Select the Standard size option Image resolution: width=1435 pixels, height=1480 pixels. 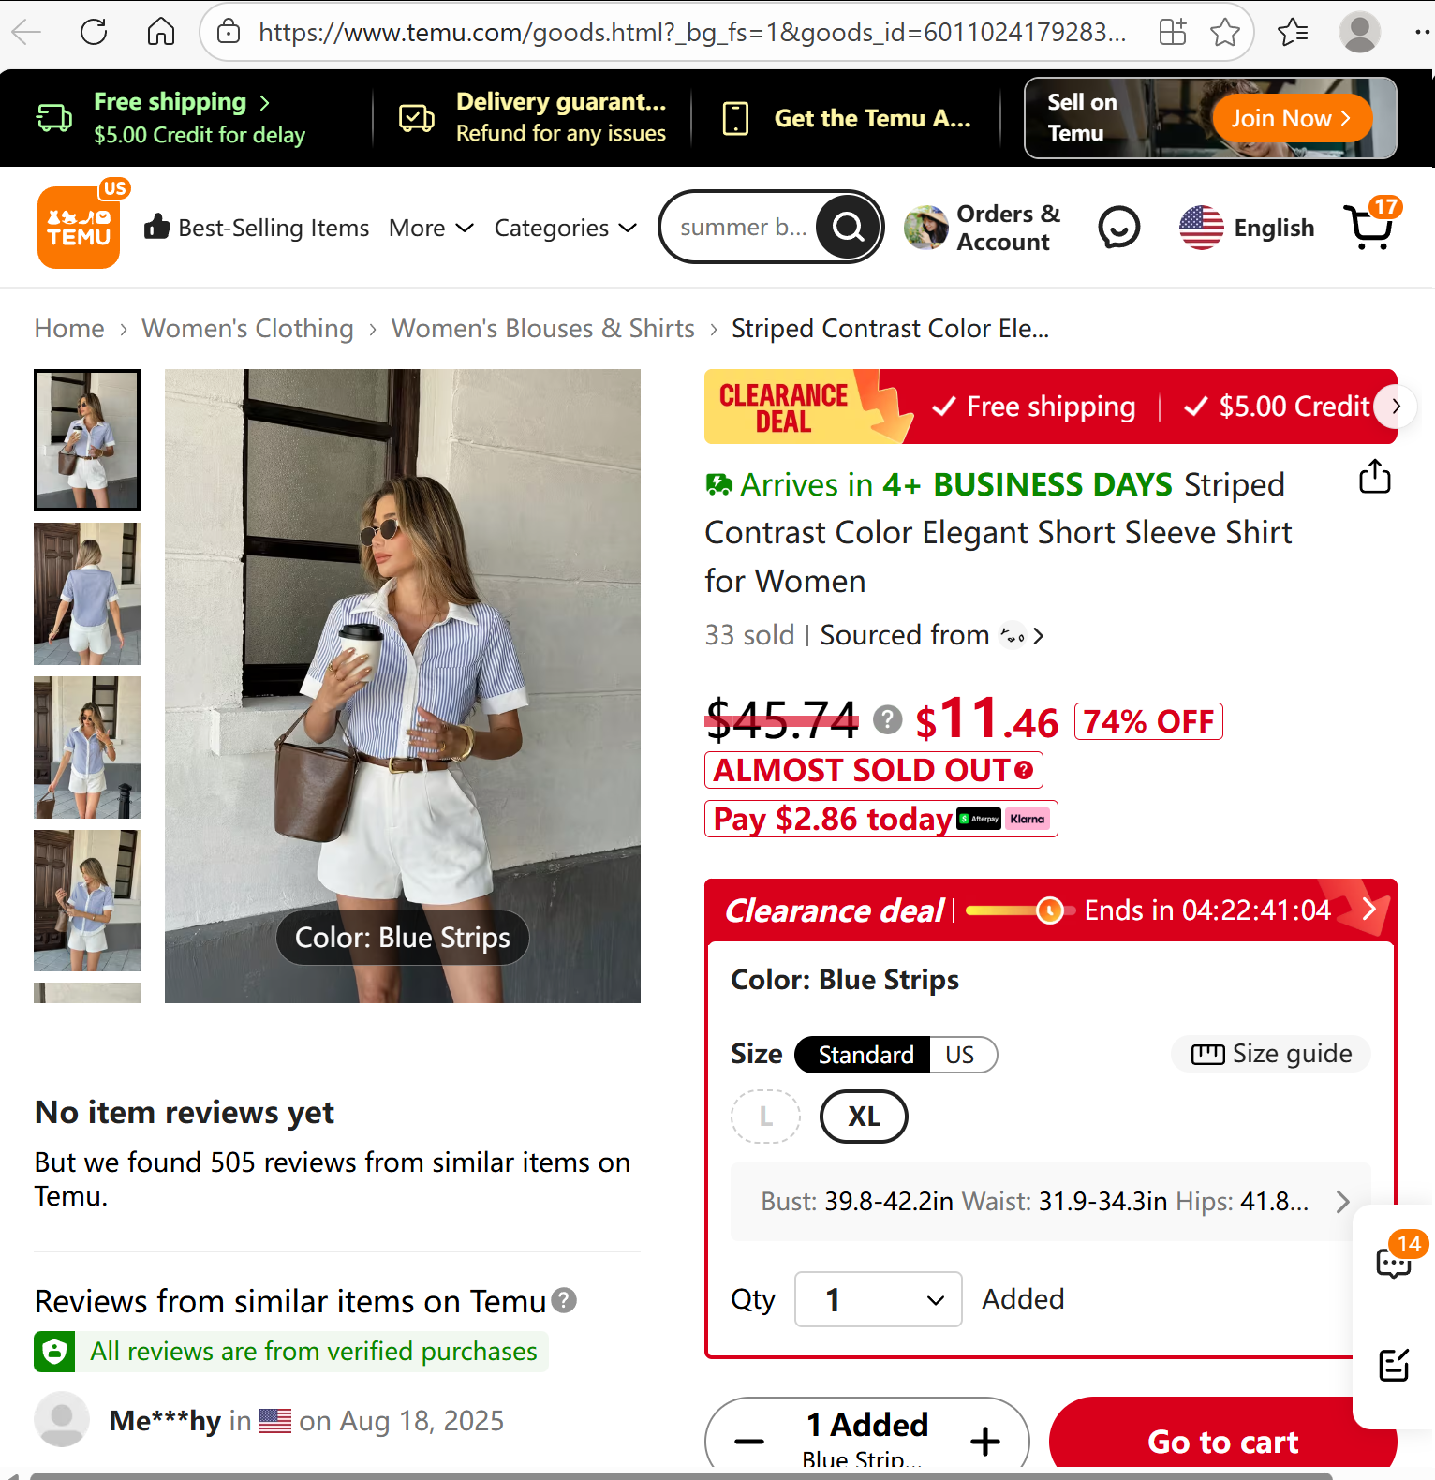(865, 1055)
